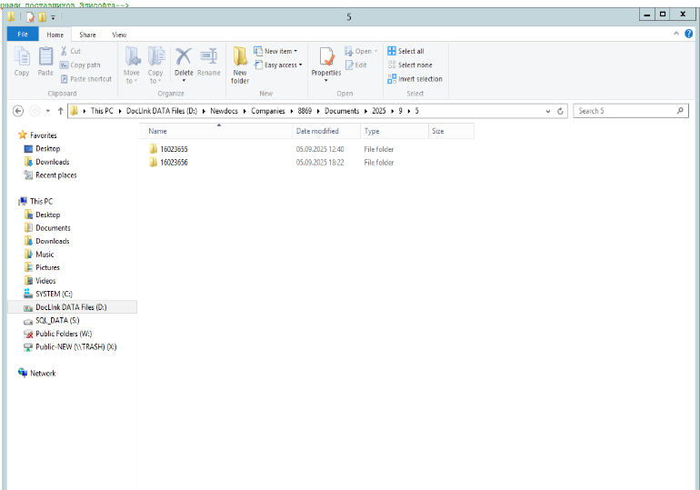The width and height of the screenshot is (700, 490).
Task: Open the Move to dropdown
Action: pyautogui.click(x=131, y=65)
